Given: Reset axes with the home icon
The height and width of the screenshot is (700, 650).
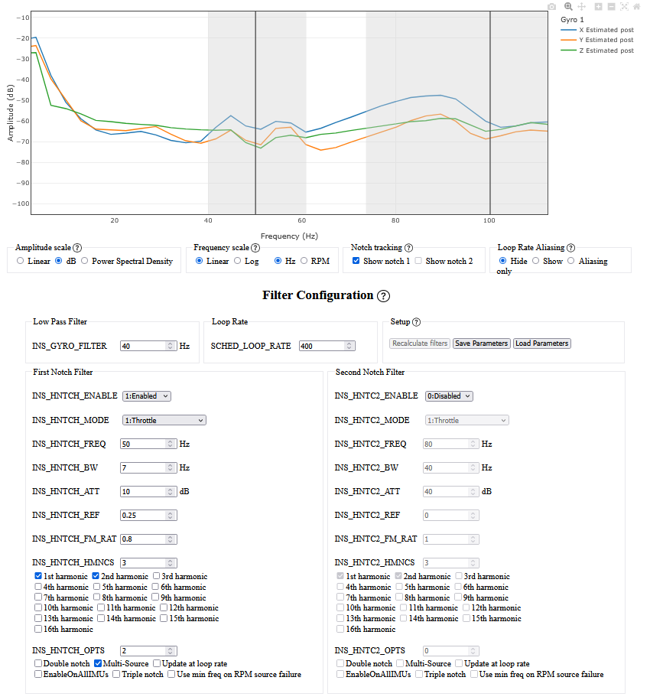Looking at the screenshot, I should pyautogui.click(x=636, y=6).
